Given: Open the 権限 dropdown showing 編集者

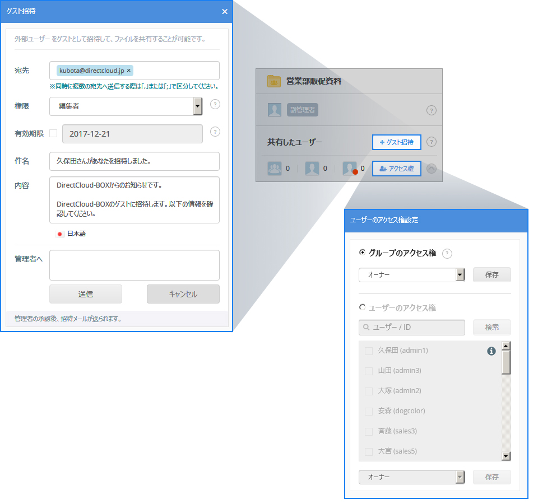Looking at the screenshot, I should [126, 106].
